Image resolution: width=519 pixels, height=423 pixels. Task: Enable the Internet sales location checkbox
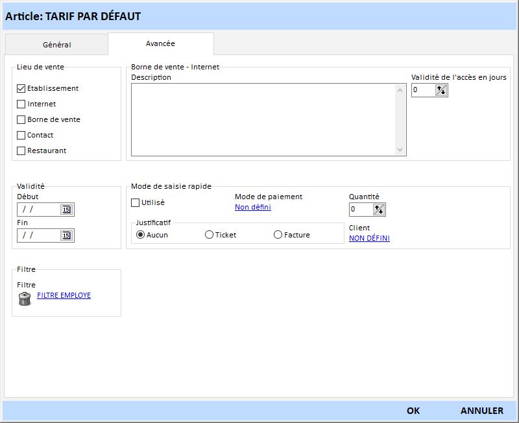coord(21,104)
